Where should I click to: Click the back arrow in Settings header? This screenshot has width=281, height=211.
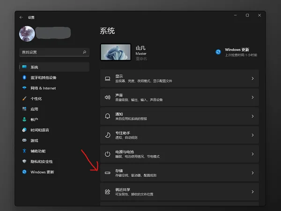[x=21, y=17]
